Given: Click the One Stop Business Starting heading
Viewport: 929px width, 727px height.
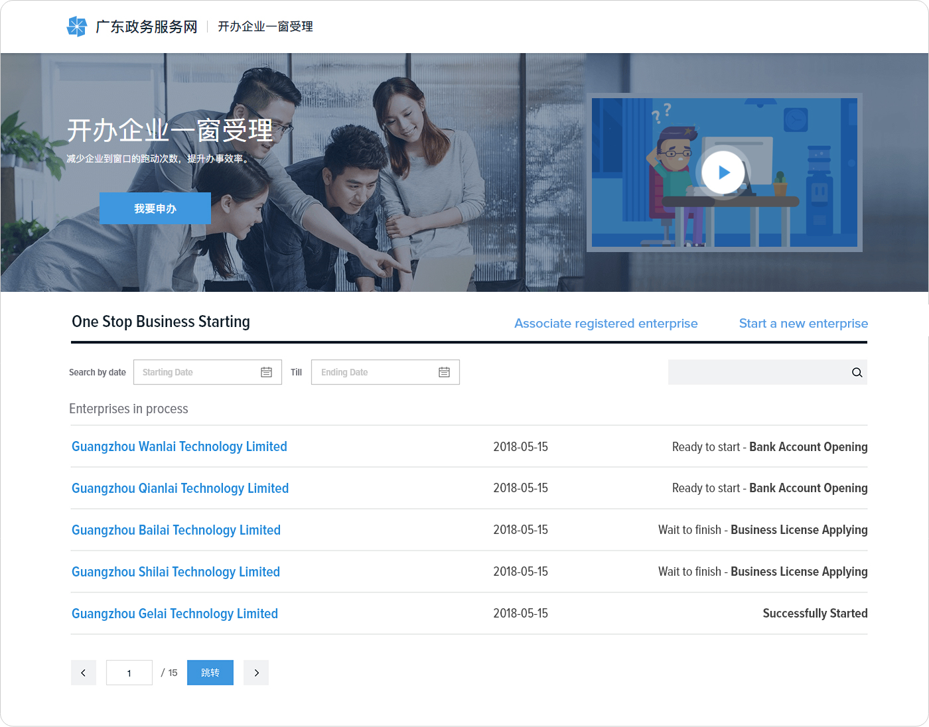Looking at the screenshot, I should click(161, 322).
